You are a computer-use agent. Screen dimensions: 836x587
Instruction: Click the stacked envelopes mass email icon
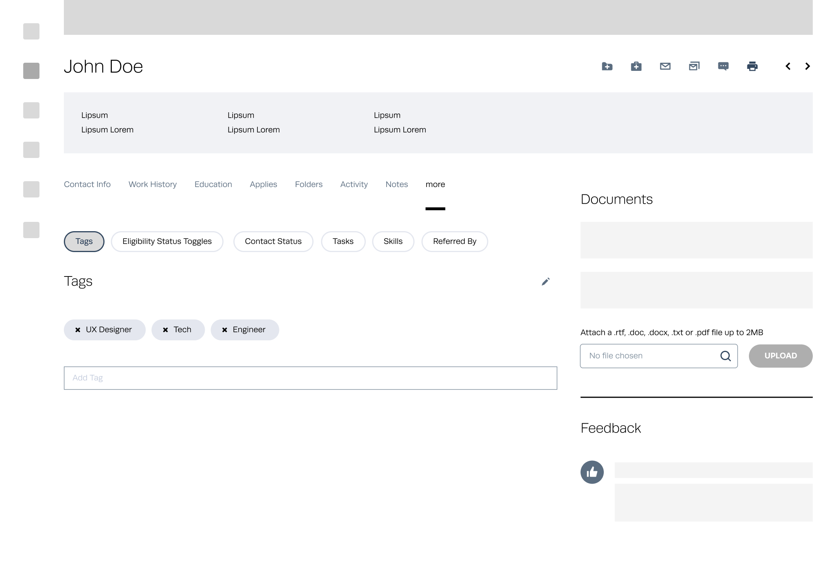(x=694, y=67)
